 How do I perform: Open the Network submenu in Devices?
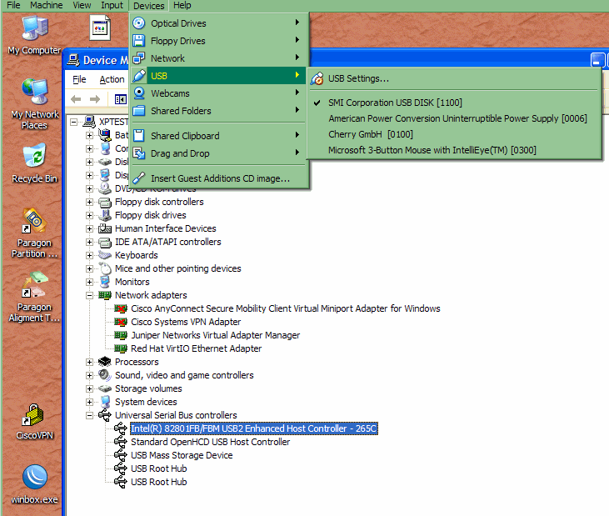(x=219, y=58)
